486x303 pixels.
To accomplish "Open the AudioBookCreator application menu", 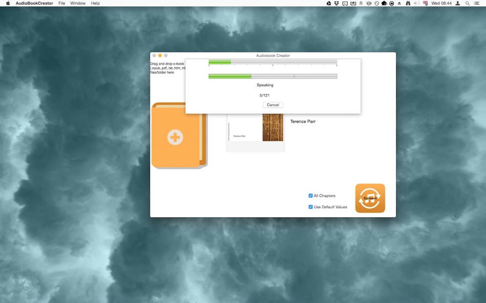I will (x=34, y=3).
